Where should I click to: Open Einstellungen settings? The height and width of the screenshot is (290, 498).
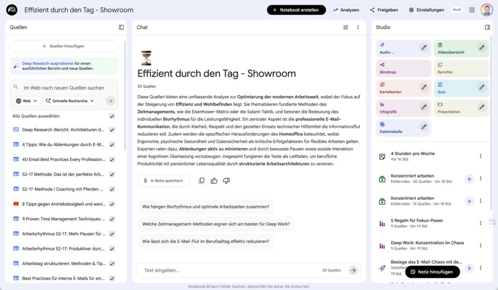tap(426, 10)
